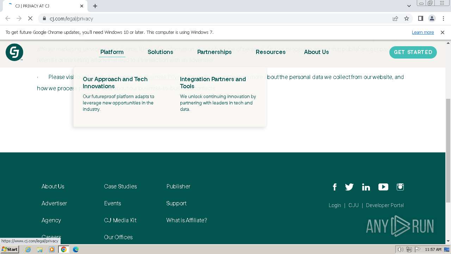451x254 pixels.
Task: Open What is Affiliate? link
Action: pos(187,220)
